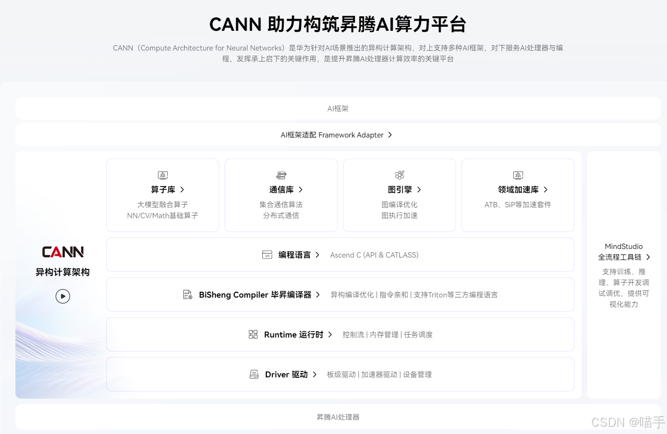The width and height of the screenshot is (667, 434).
Task: Click the Runtime 运行时 grid icon
Action: click(253, 334)
